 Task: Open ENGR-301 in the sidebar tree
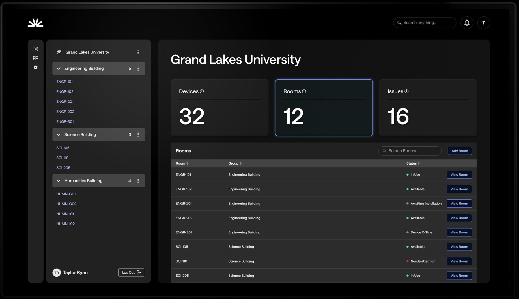tap(65, 121)
